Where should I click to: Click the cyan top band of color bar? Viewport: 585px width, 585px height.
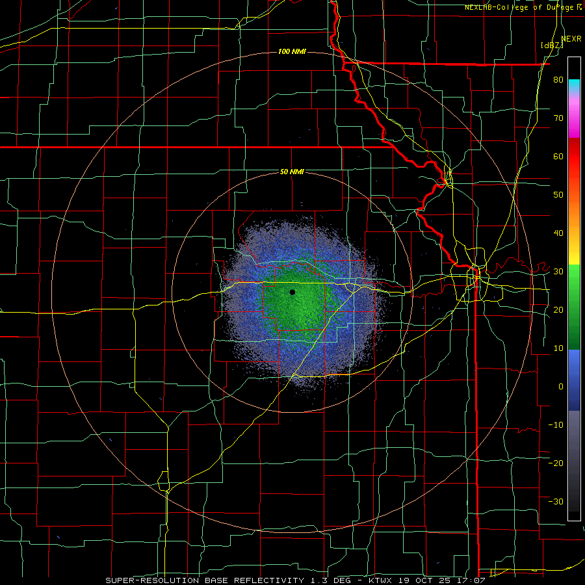click(x=574, y=86)
